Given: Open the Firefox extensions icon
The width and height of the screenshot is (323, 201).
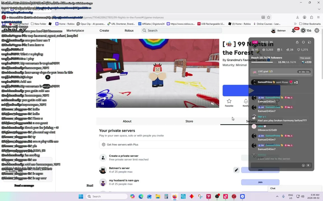Looking at the screenshot, I should (x=312, y=17).
